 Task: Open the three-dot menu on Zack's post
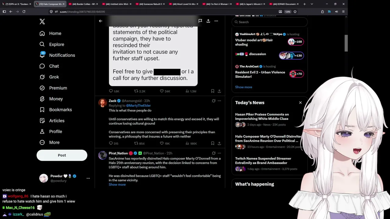click(x=219, y=101)
